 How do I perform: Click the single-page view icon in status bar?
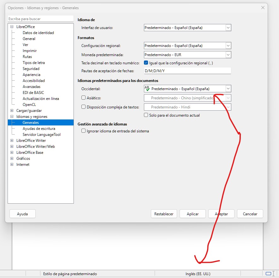268,274
